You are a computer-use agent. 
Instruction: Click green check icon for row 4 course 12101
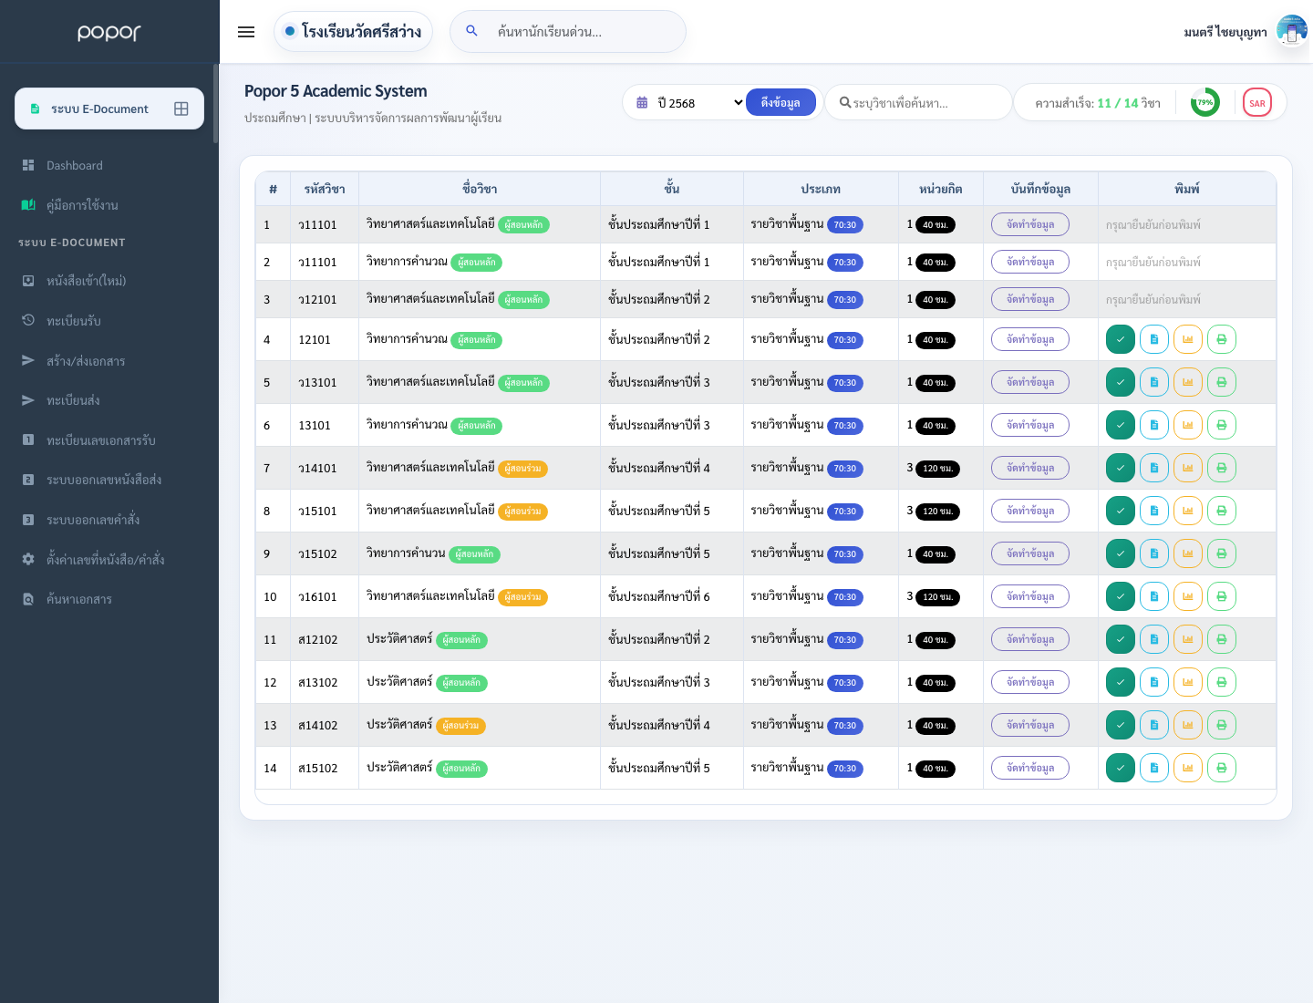[x=1121, y=339]
